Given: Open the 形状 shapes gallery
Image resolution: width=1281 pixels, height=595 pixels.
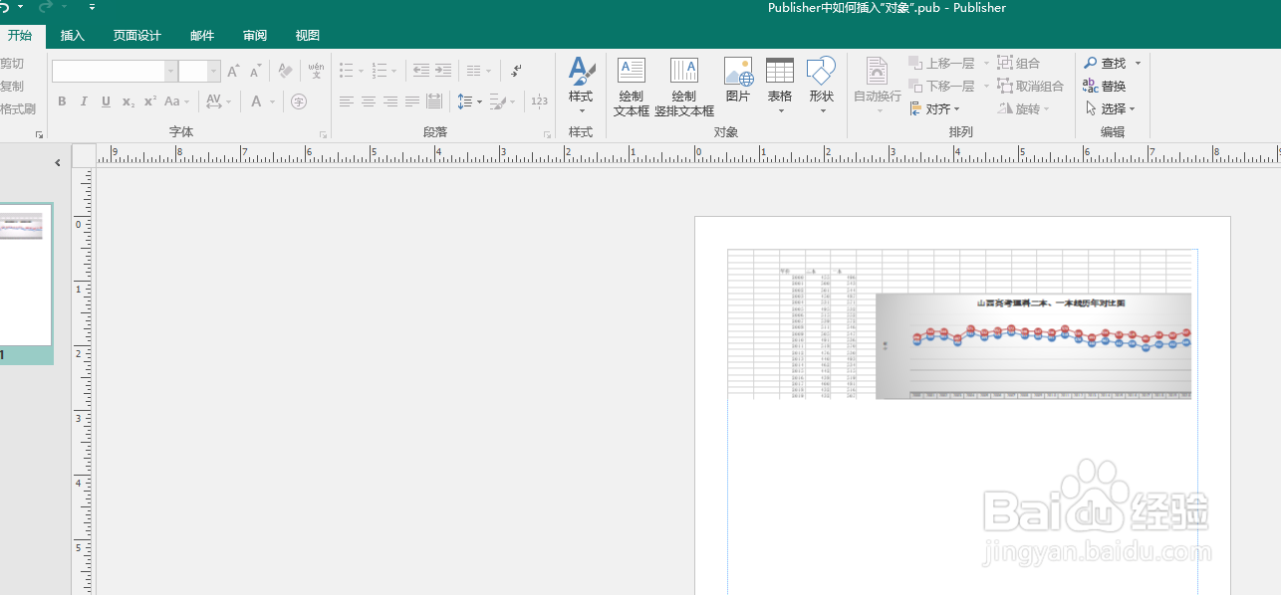Looking at the screenshot, I should click(x=821, y=87).
